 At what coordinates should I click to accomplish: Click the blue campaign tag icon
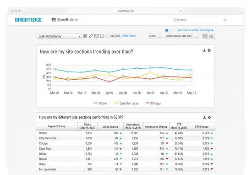click(x=167, y=30)
